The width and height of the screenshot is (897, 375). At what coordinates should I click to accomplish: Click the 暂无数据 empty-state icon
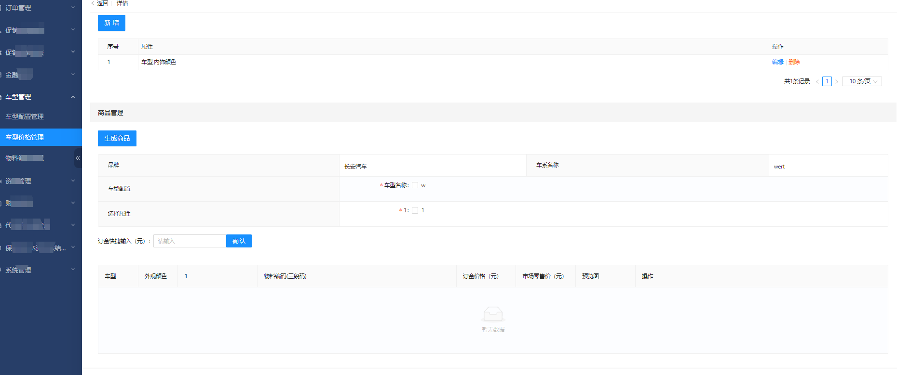[x=493, y=314]
